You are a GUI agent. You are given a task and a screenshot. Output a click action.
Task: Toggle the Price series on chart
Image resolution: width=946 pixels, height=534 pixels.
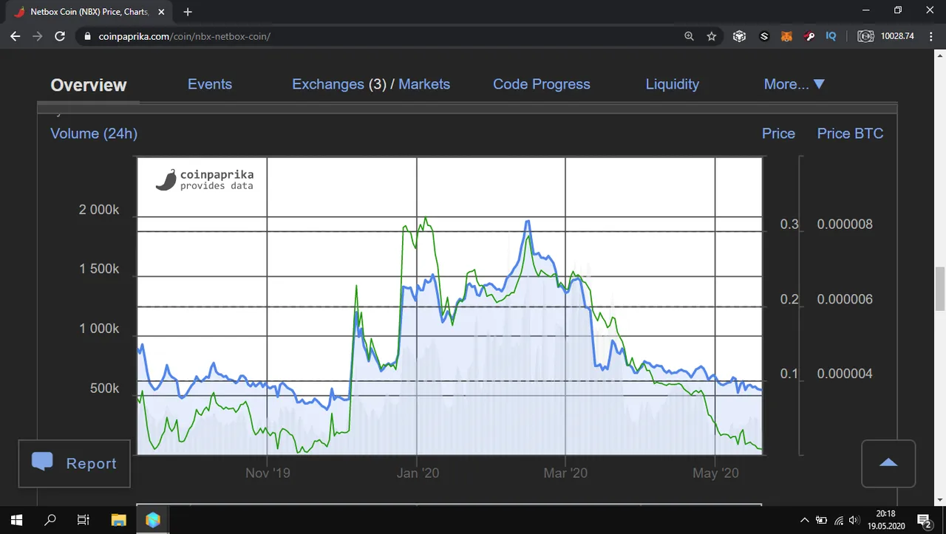(778, 134)
